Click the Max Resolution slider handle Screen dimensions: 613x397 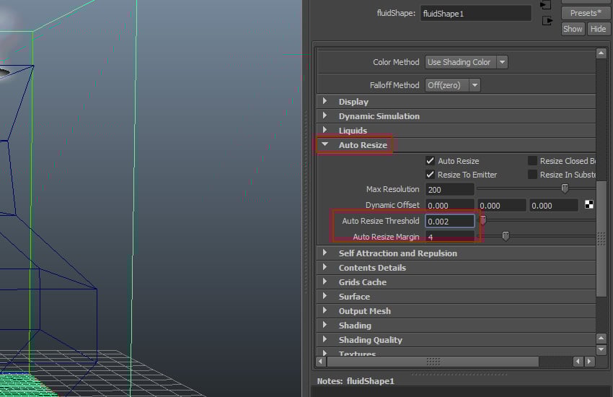tap(565, 189)
